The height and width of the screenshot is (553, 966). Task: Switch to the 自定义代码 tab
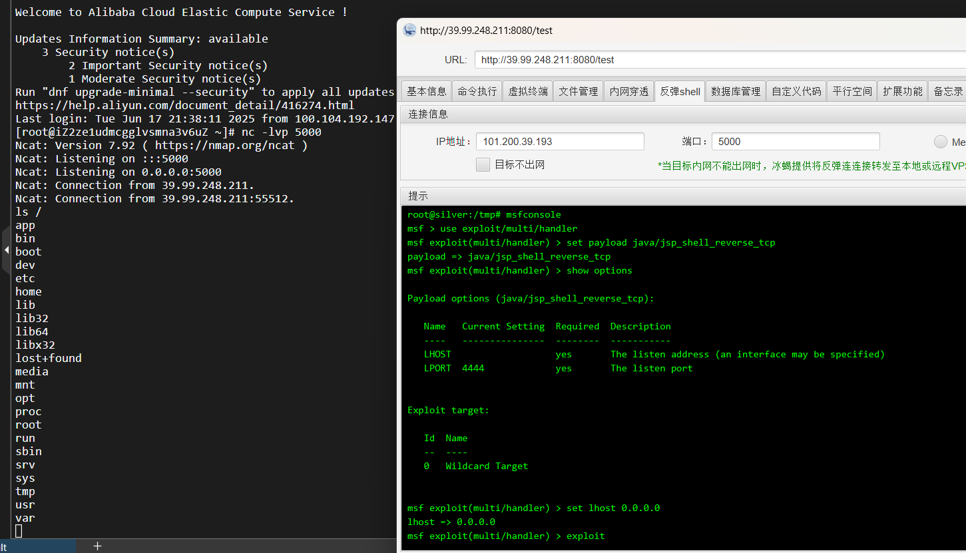pos(796,91)
